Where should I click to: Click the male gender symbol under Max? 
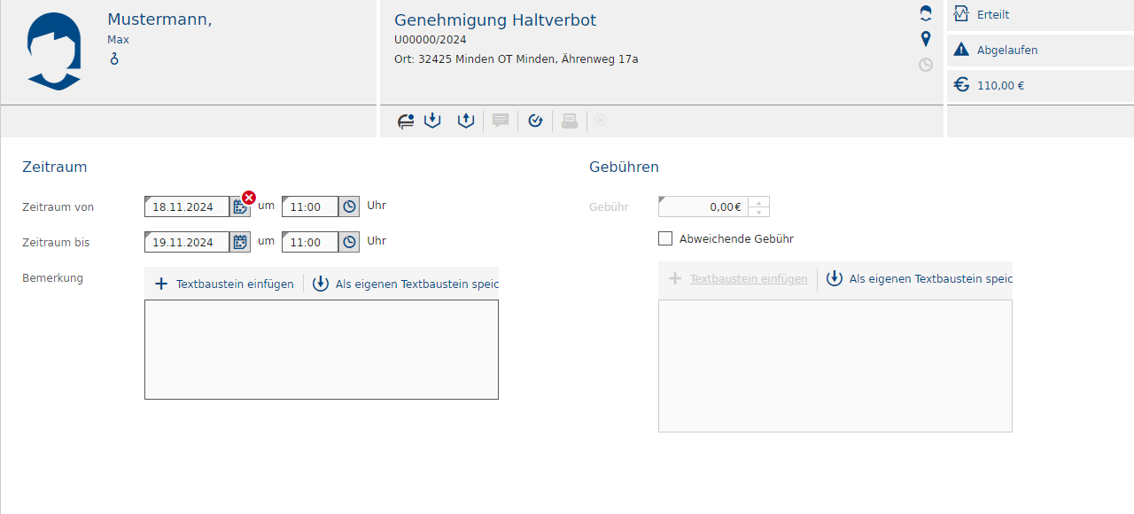pyautogui.click(x=113, y=58)
